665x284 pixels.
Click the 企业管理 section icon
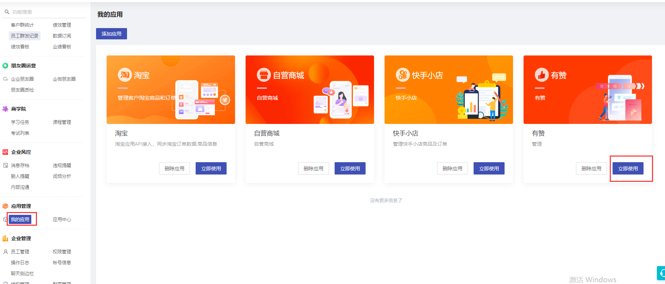5,238
